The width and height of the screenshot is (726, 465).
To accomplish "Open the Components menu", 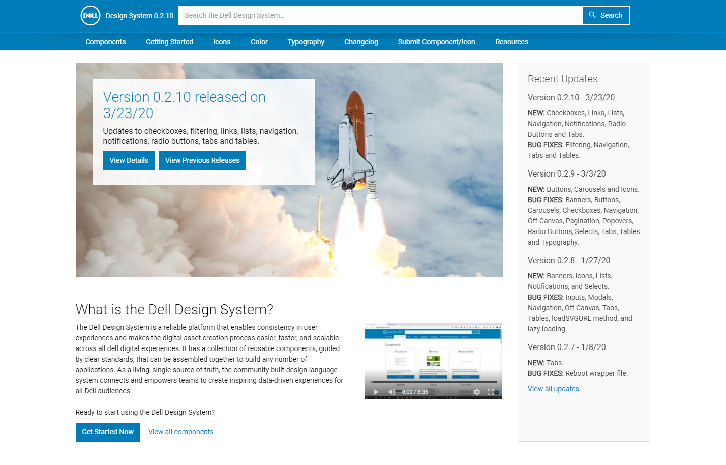I will pyautogui.click(x=105, y=42).
